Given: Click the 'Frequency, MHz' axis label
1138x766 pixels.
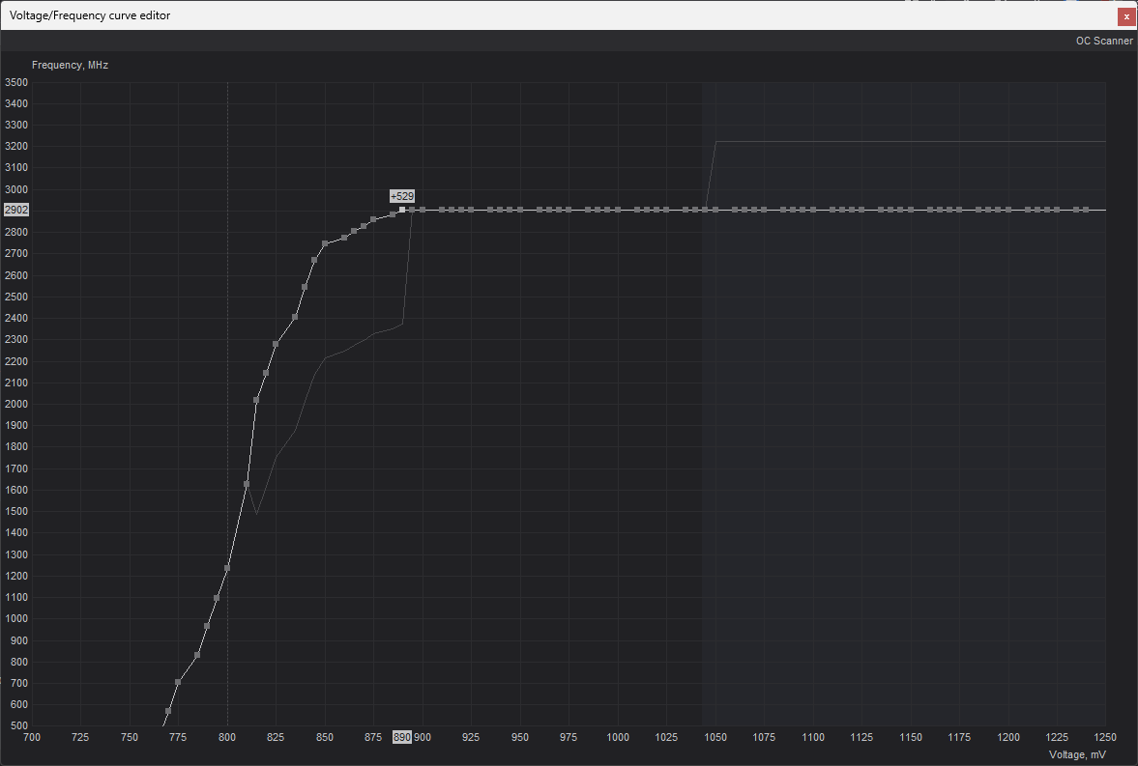Looking at the screenshot, I should [70, 66].
